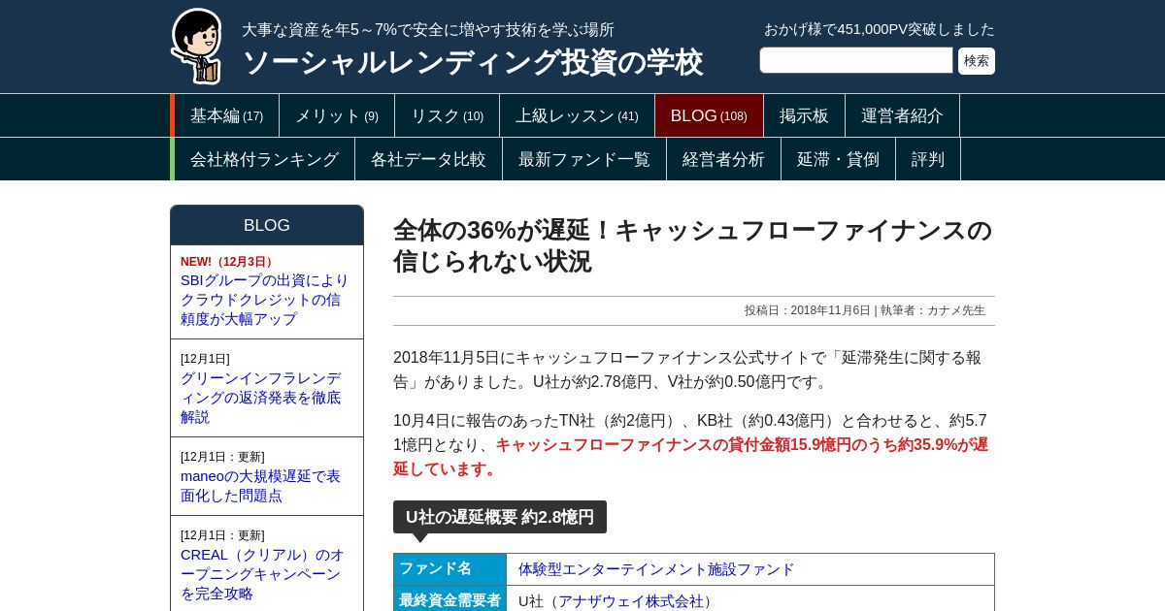Viewport: 1165px width, 611px height.
Task: Go to 各社データ比較 page
Action: tap(428, 159)
